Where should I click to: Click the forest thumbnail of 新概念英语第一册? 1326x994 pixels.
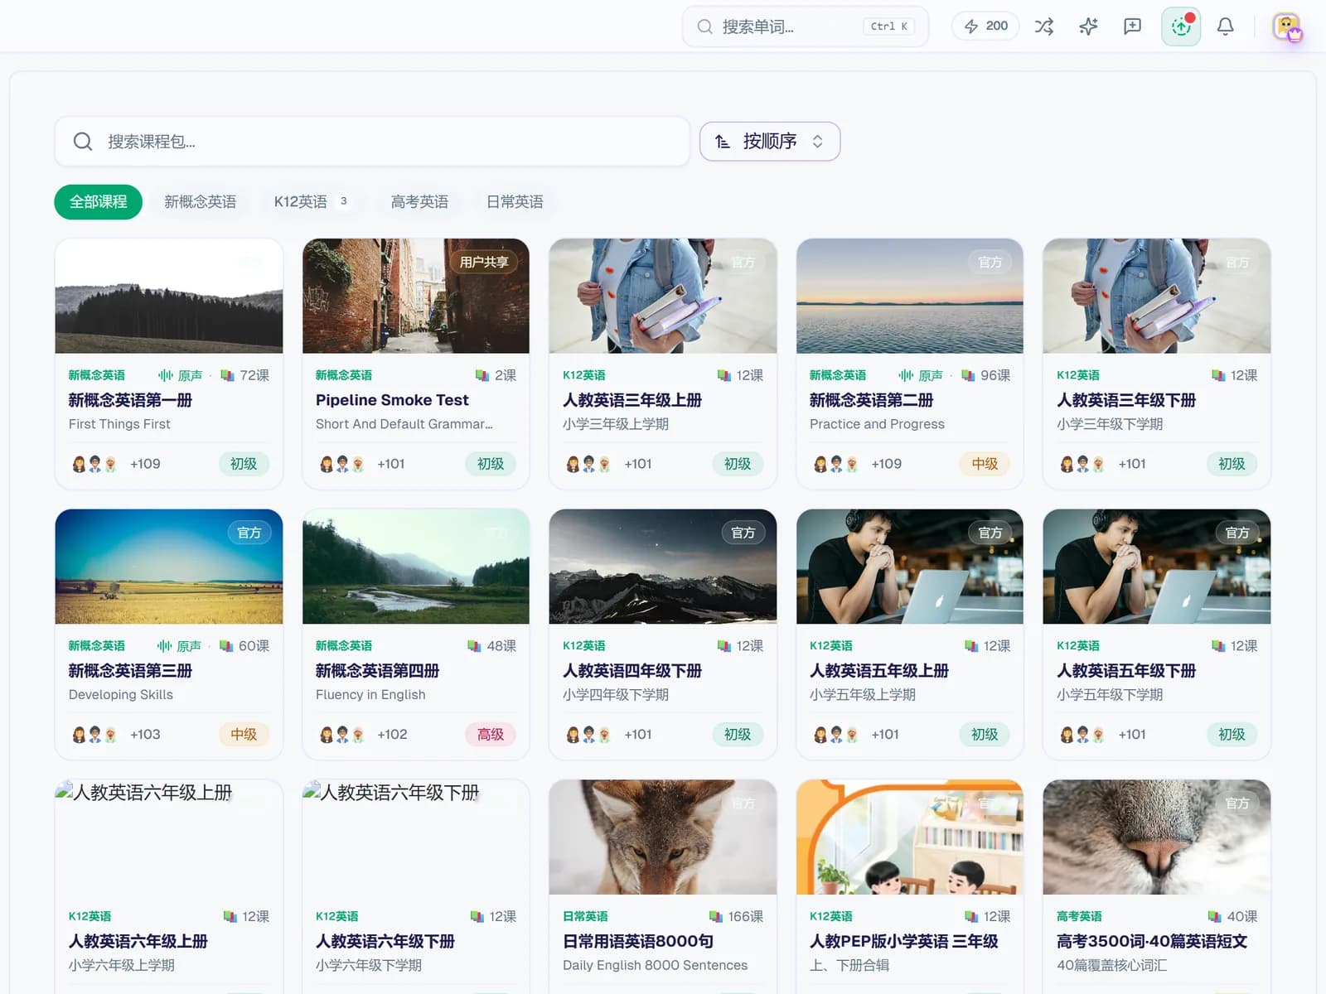click(x=169, y=297)
